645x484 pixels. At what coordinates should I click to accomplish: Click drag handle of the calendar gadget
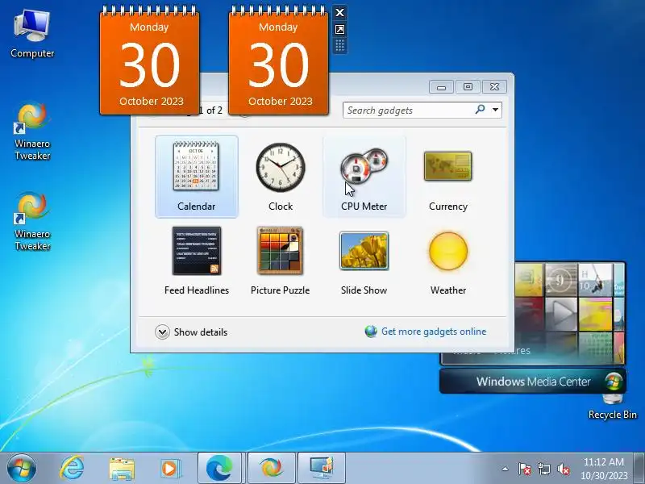339,45
